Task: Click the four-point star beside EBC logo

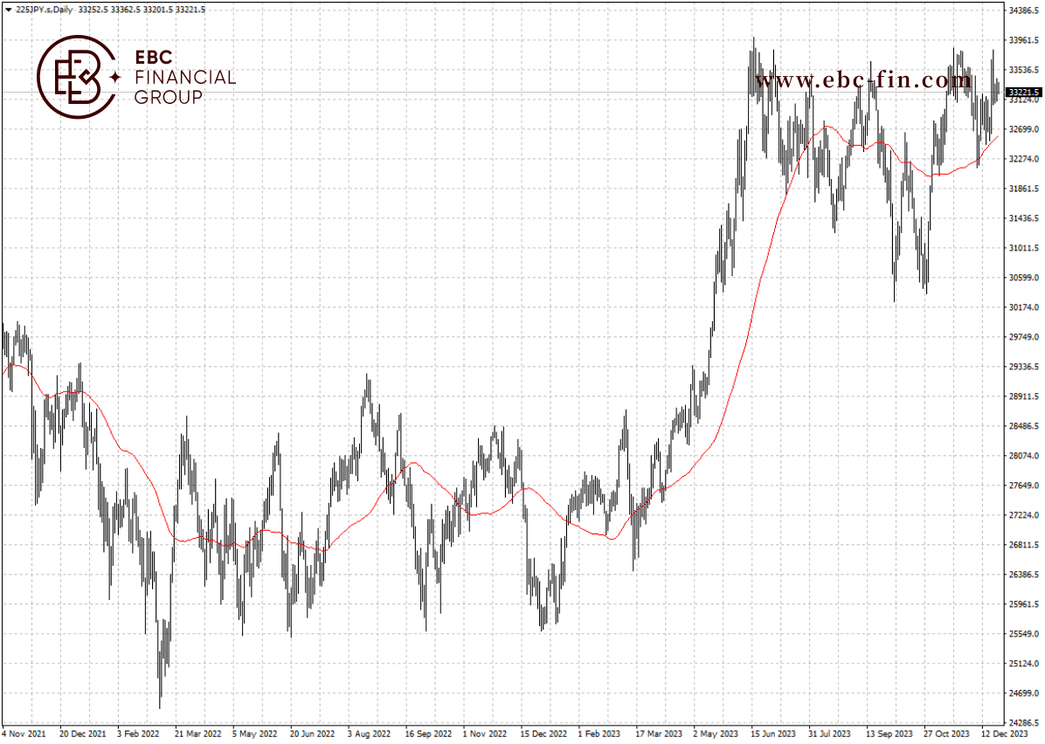Action: (x=114, y=77)
